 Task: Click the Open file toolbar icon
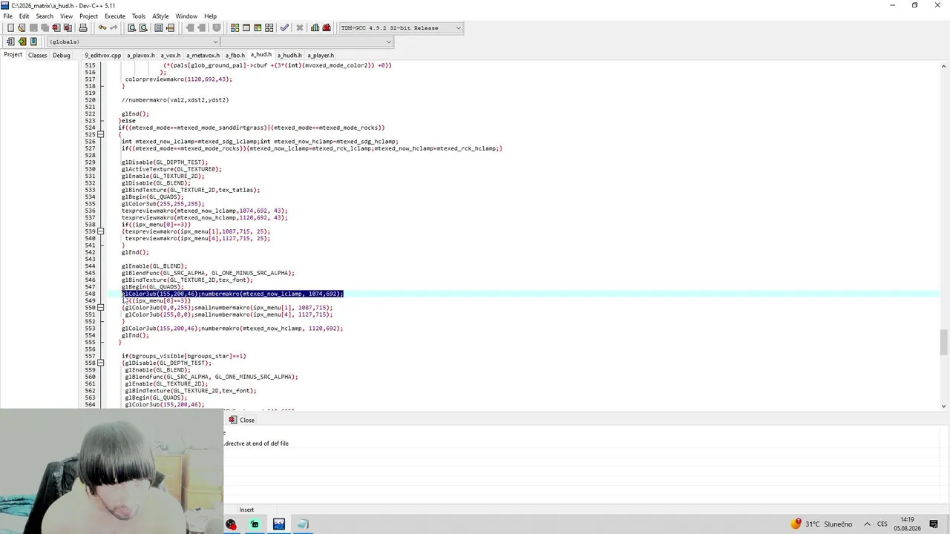click(22, 28)
